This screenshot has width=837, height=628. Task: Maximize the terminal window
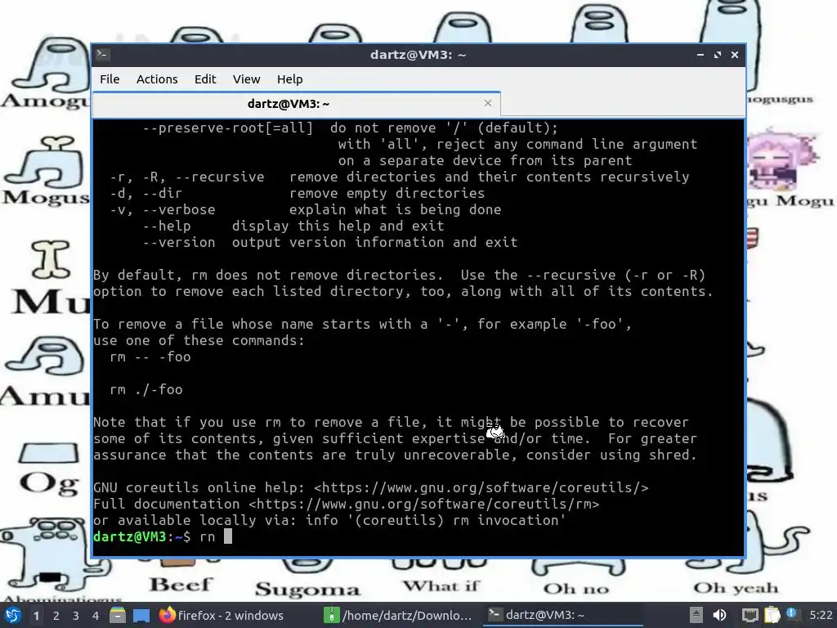point(718,55)
